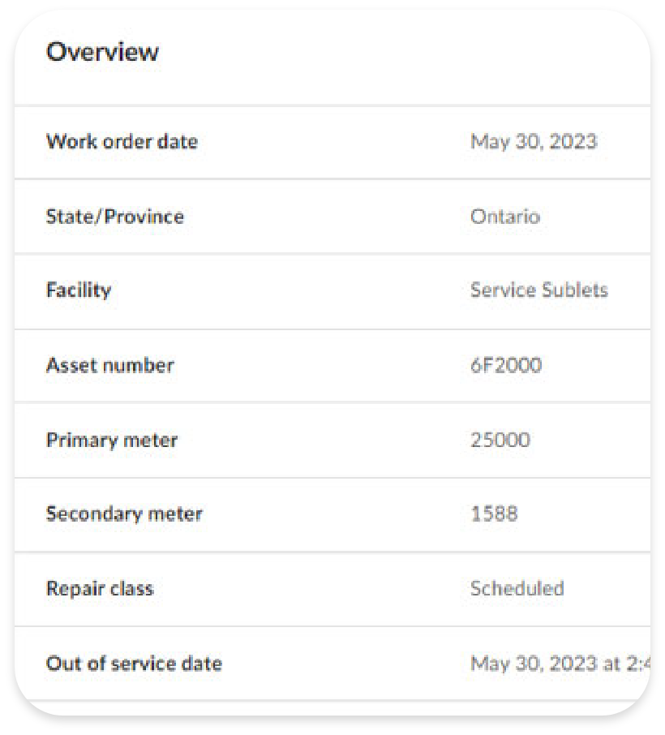
Task: Open asset 6F2000 value
Action: (506, 365)
